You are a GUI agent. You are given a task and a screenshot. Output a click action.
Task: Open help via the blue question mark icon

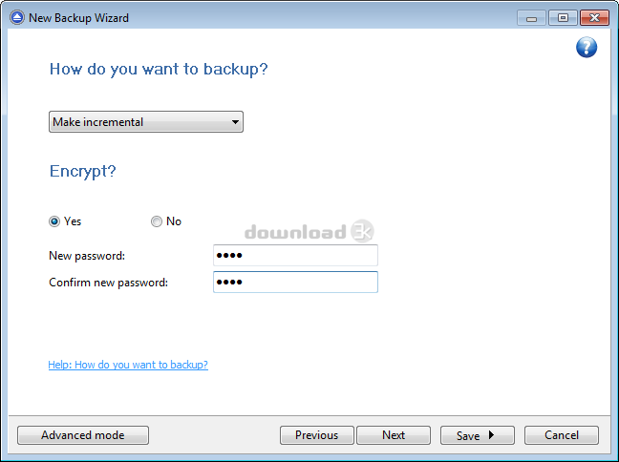587,48
